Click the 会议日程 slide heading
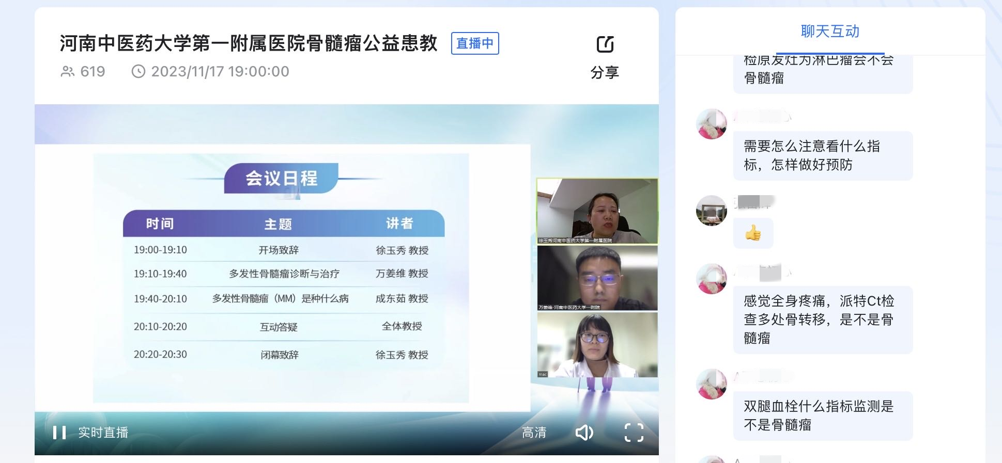Image resolution: width=1002 pixels, height=463 pixels. point(282,179)
